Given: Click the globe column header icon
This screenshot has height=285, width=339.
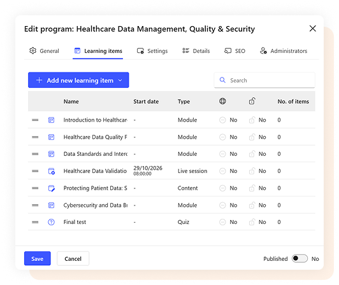Looking at the screenshot, I should click(x=222, y=101).
